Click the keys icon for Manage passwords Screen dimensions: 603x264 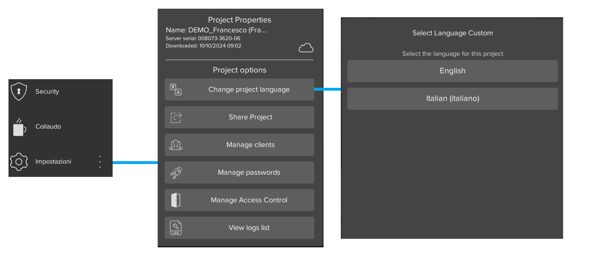[x=176, y=173]
